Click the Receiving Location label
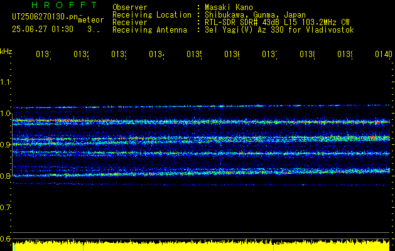 tap(152, 15)
